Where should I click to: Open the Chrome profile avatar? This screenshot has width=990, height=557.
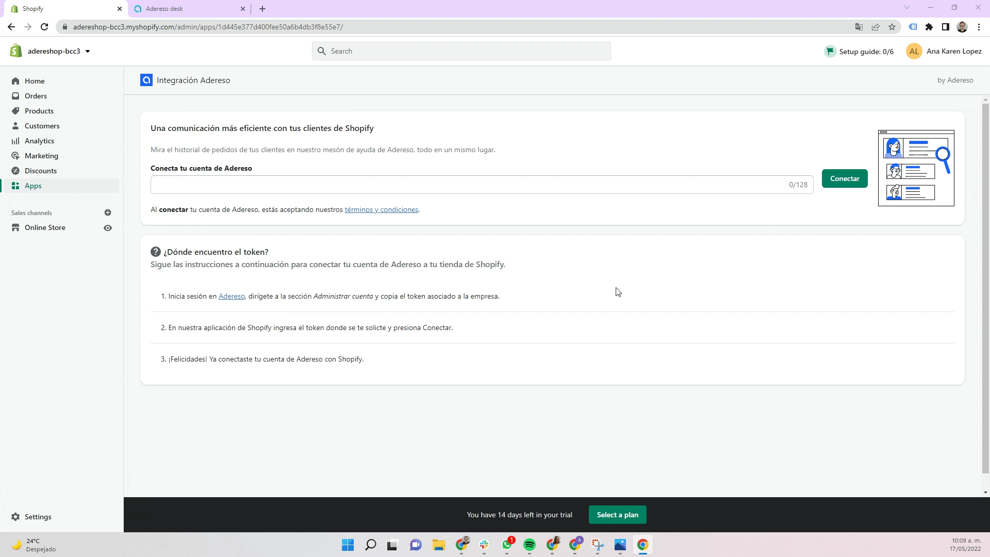[962, 27]
